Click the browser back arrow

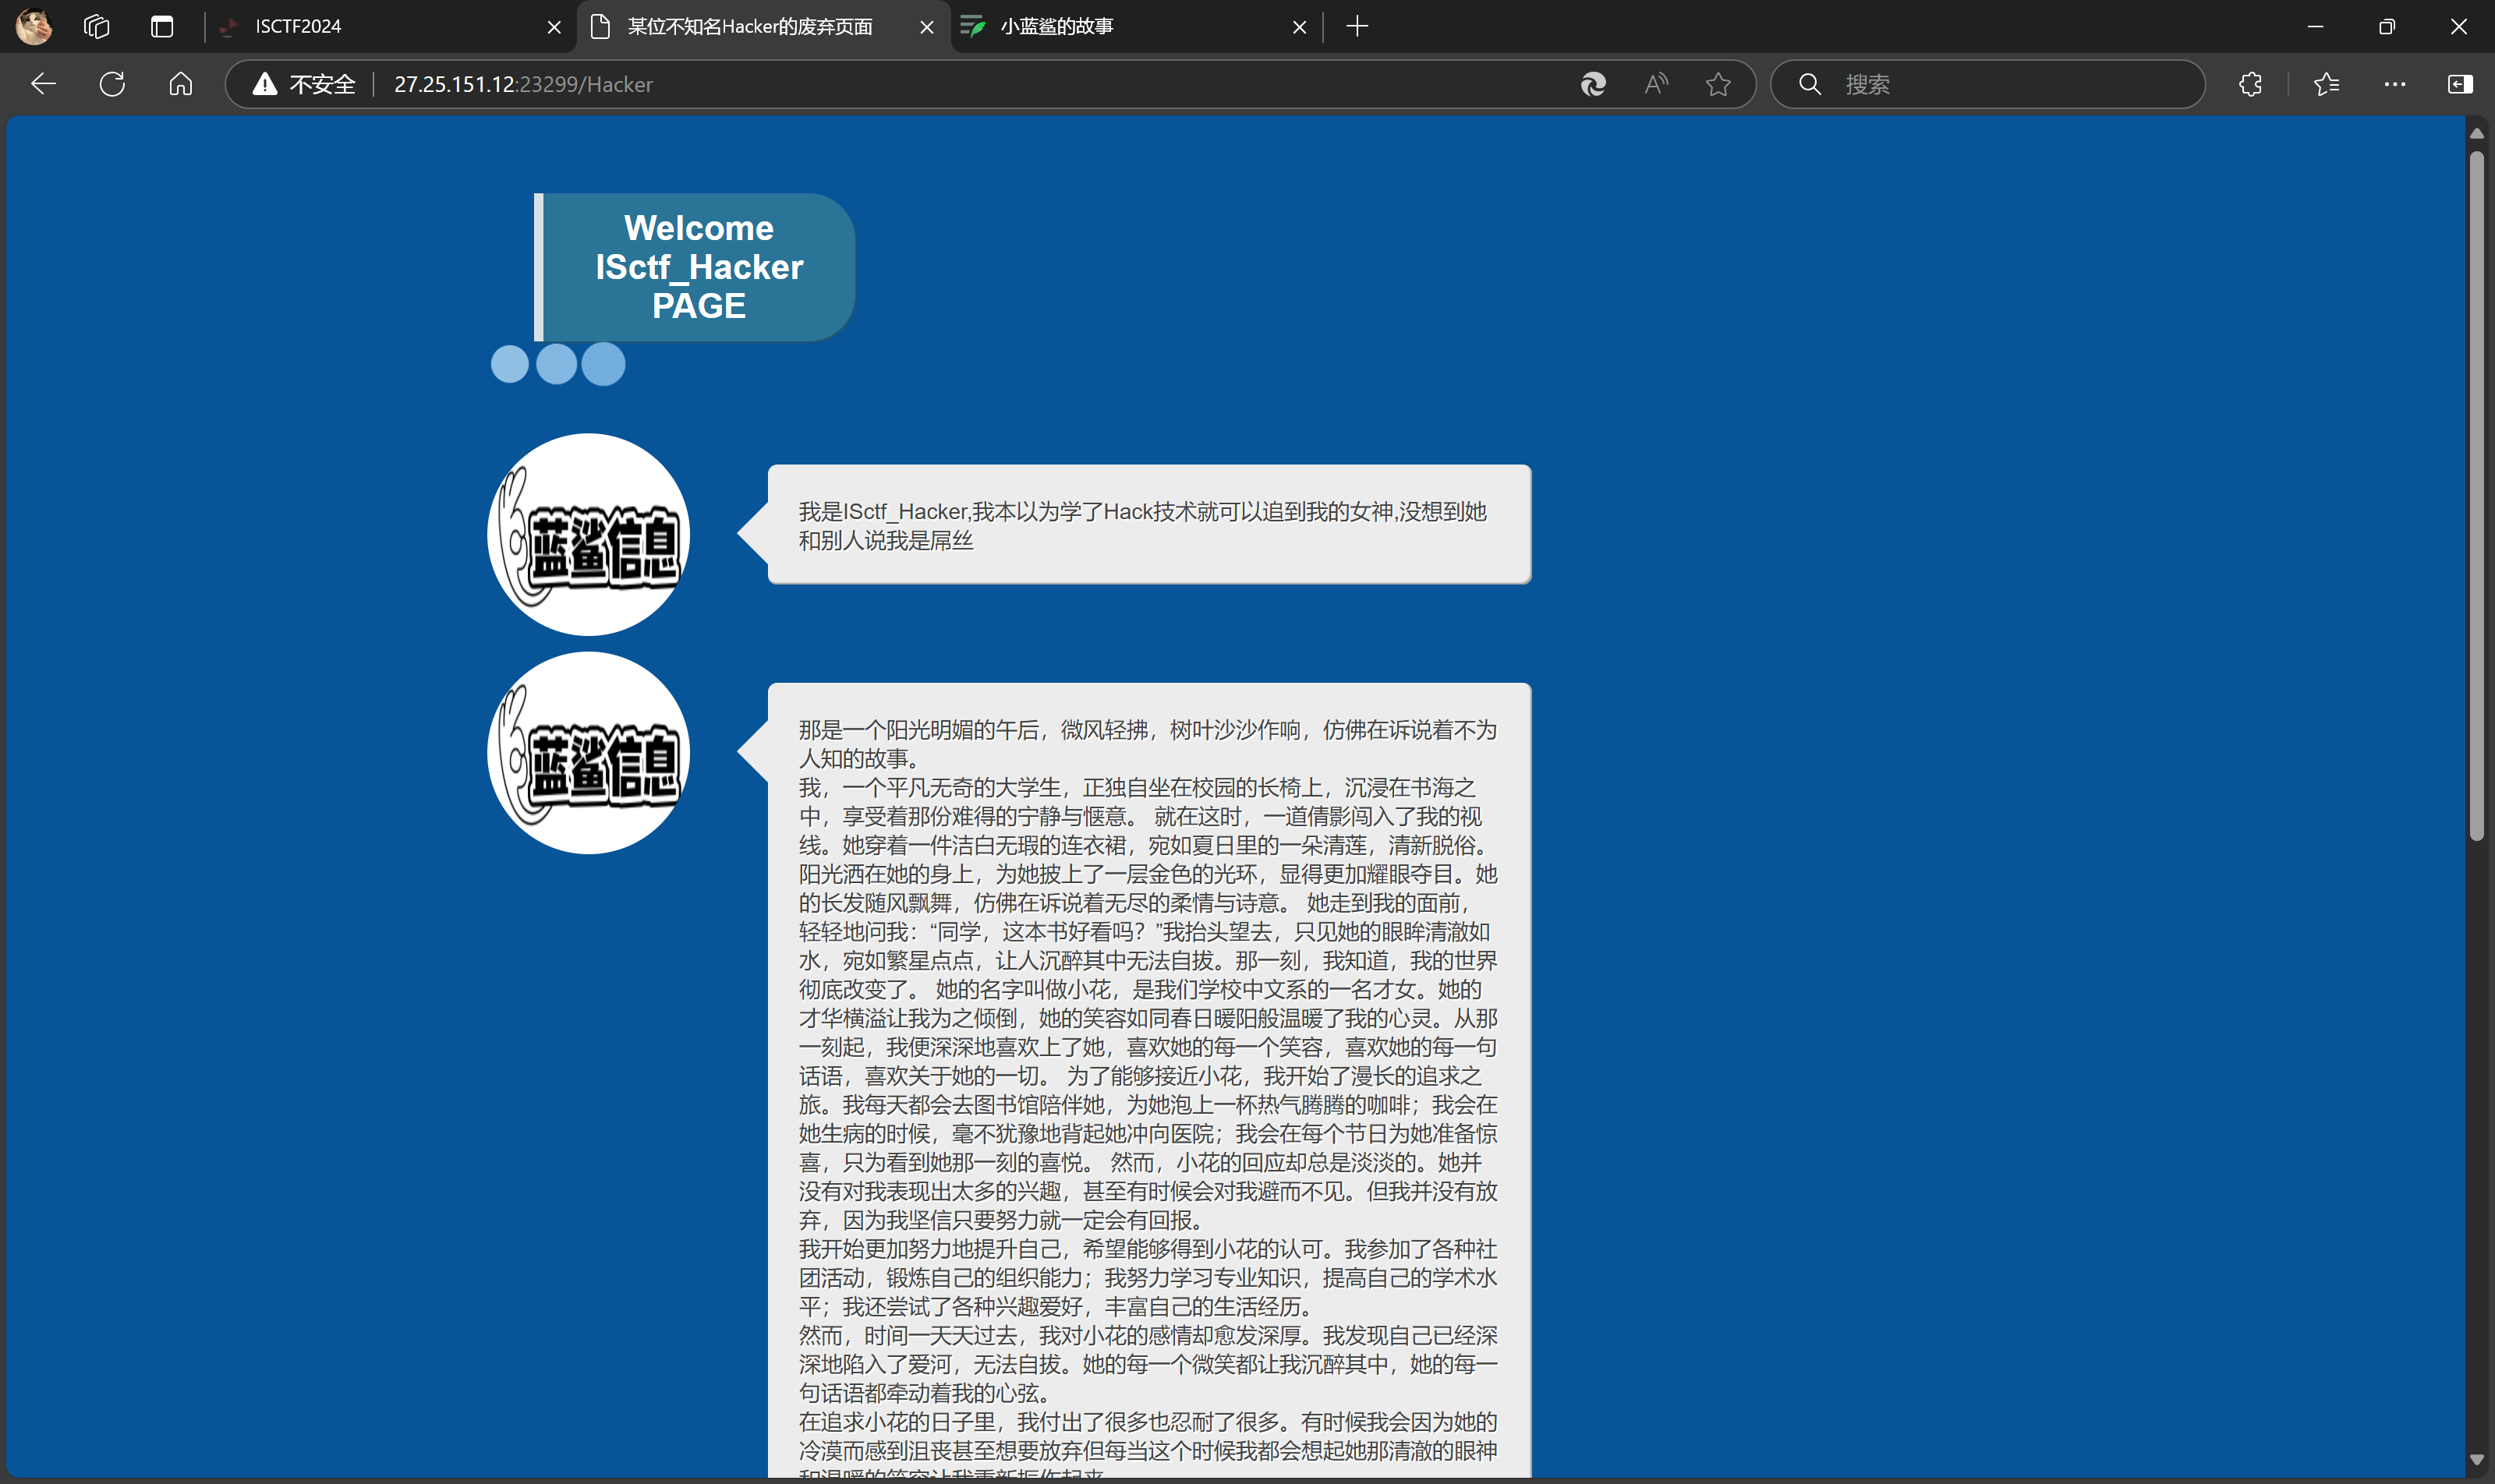[x=43, y=84]
